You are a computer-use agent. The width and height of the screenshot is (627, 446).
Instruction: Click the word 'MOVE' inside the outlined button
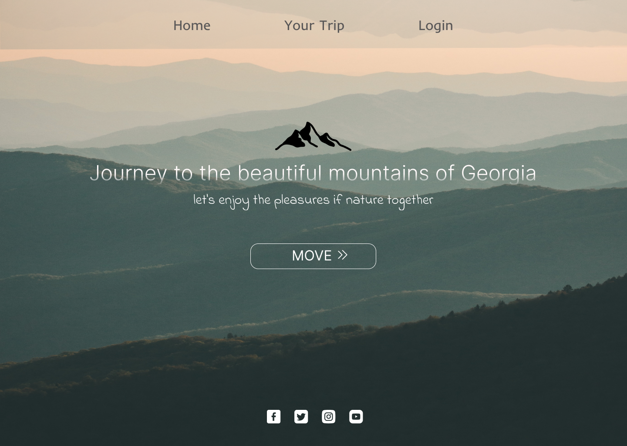coord(312,256)
